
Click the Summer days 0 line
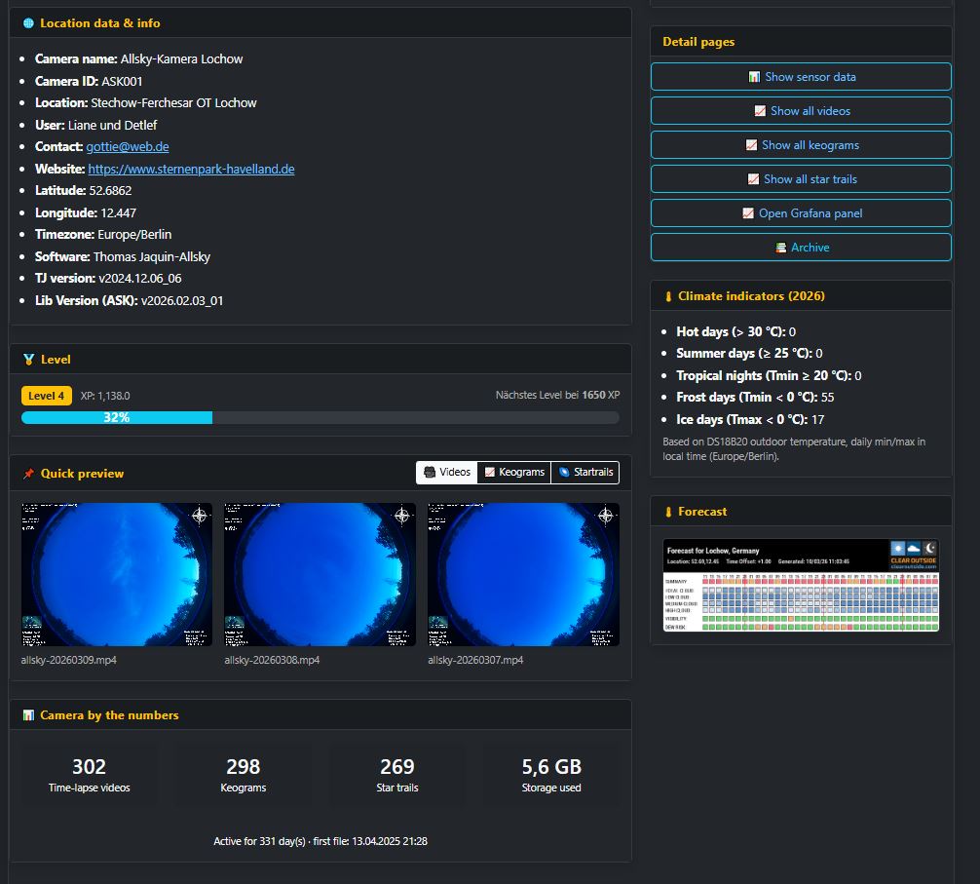click(749, 354)
